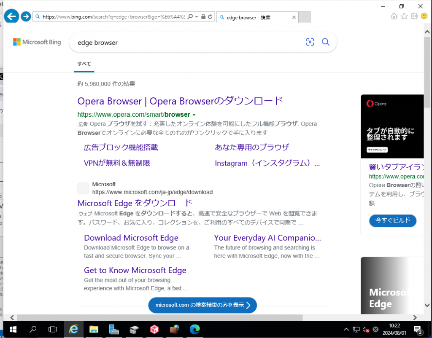This screenshot has width=432, height=338.
Task: Click the Opera ad banner image
Action: (392, 126)
